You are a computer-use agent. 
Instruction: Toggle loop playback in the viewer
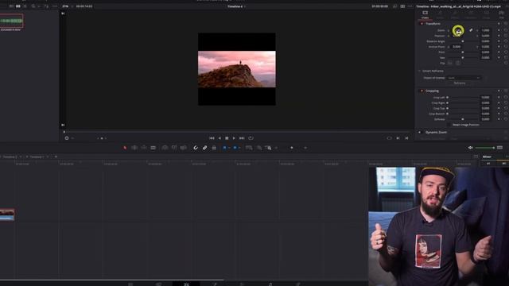(x=251, y=138)
